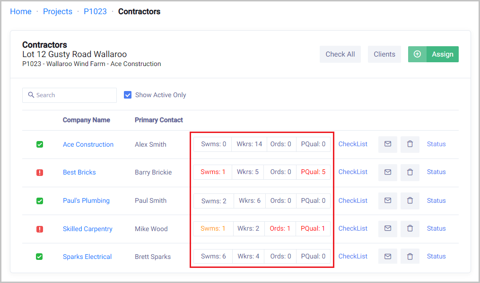Open the P1023 breadcrumb link
The width and height of the screenshot is (480, 283).
(x=95, y=11)
